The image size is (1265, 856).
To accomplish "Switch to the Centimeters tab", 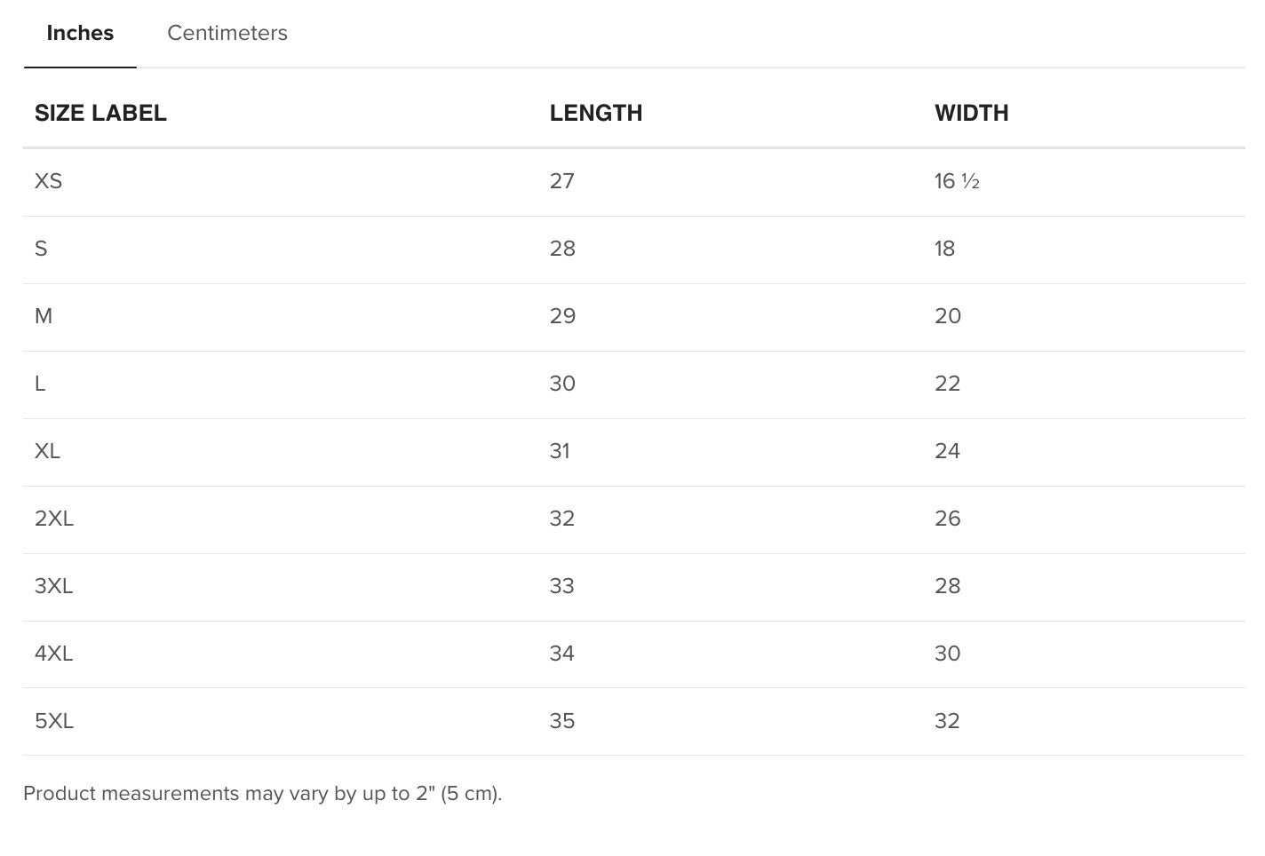I will 227,34.
